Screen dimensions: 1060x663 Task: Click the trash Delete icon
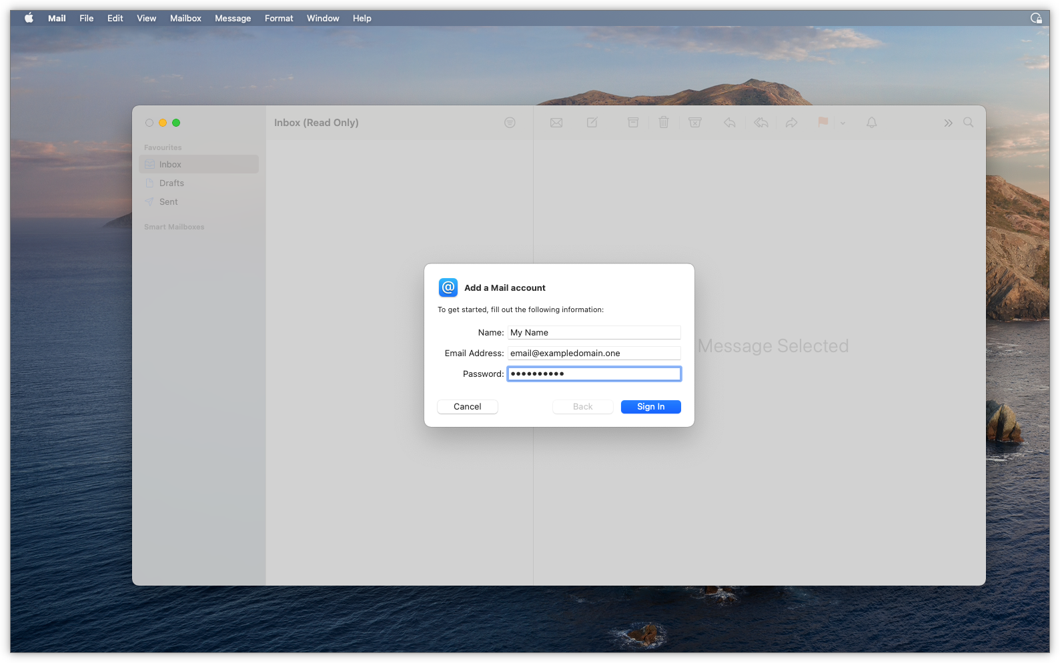click(664, 123)
